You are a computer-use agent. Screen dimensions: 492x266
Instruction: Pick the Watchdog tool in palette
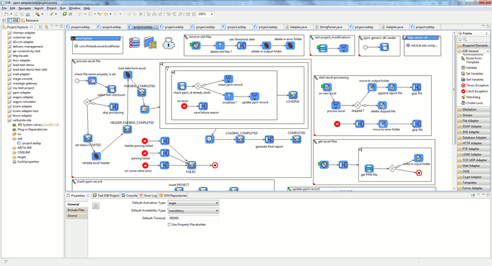pyautogui.click(x=473, y=97)
